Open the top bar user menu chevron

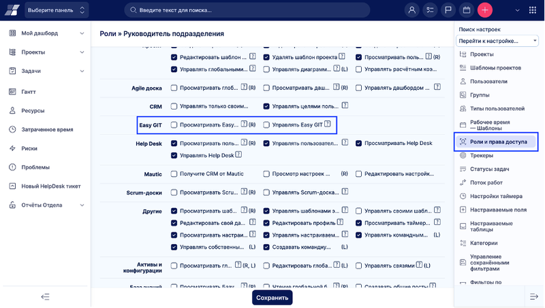click(x=517, y=10)
